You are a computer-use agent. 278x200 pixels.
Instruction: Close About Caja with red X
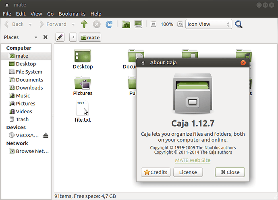tap(243, 63)
